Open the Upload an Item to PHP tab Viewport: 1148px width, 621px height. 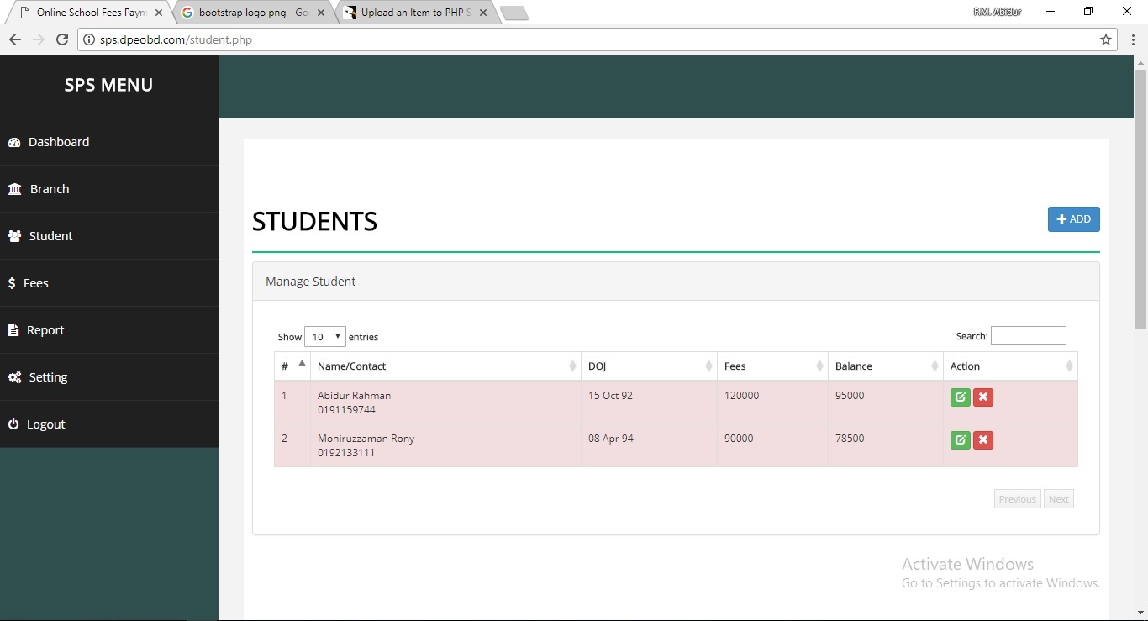(408, 13)
